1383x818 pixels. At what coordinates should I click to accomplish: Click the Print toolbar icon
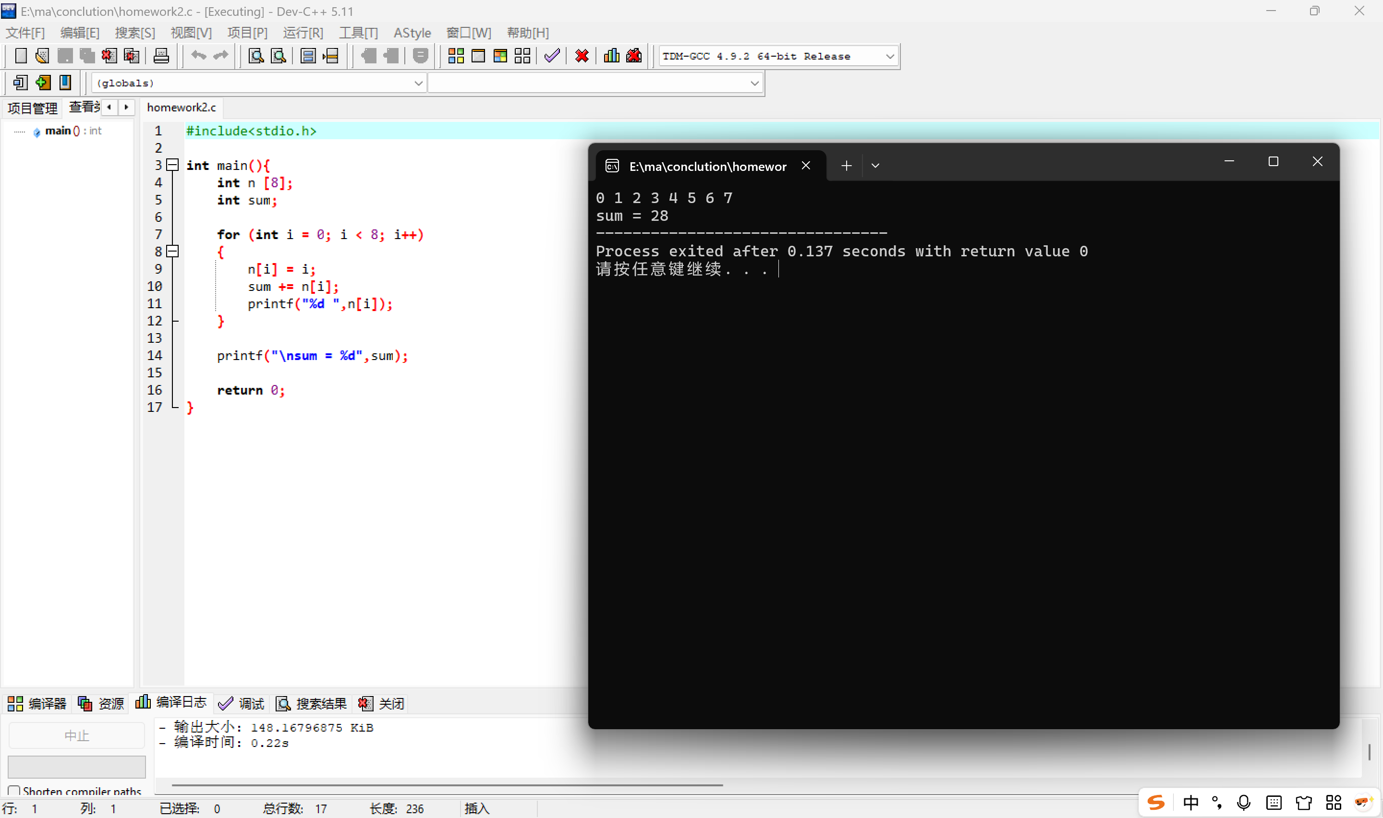pyautogui.click(x=161, y=56)
